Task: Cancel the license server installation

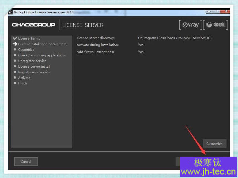Action: click(26, 161)
